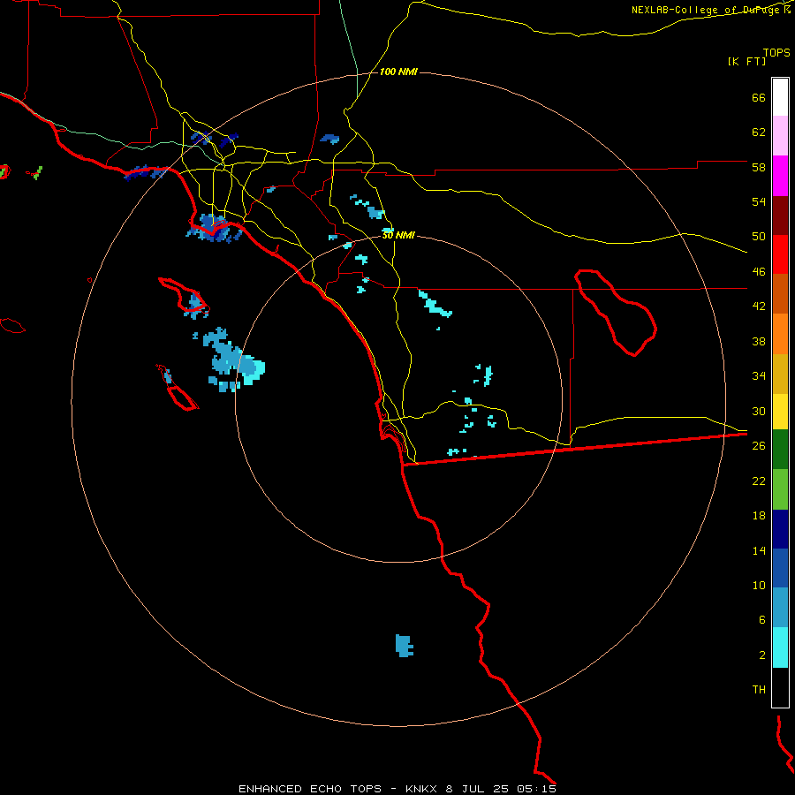This screenshot has width=795, height=795.
Task: Click the large cyan-blue echo cluster offshore
Action: 232,360
